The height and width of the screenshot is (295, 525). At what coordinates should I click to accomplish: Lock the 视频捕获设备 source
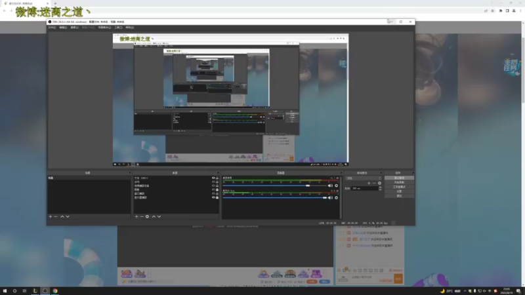point(217,186)
